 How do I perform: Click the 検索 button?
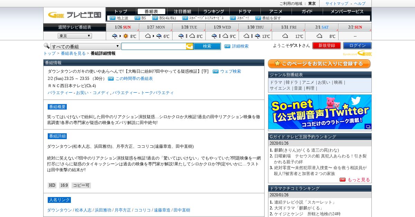pos(207,46)
